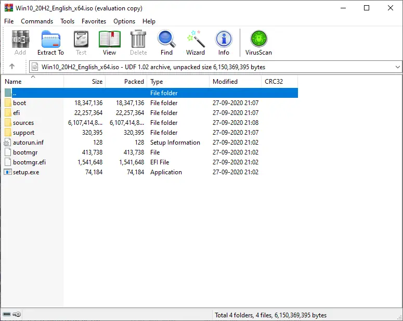Select the 'autorun.inf' file name

[29, 143]
